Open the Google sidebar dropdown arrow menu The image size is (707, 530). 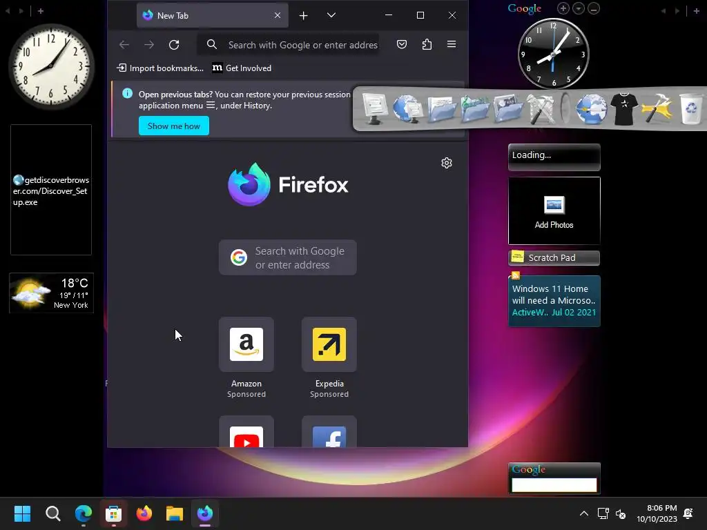point(579,8)
